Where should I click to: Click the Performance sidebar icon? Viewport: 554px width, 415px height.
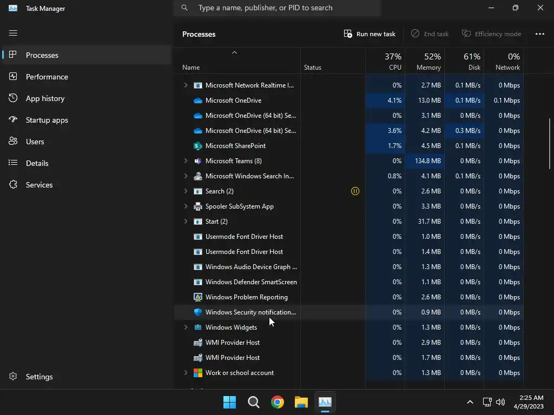13,77
